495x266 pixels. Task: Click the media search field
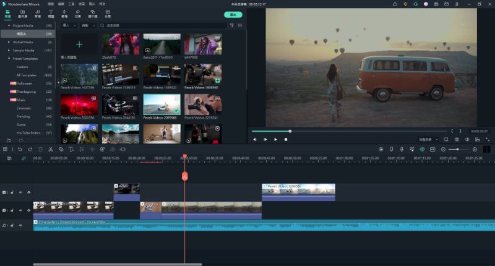pos(163,25)
